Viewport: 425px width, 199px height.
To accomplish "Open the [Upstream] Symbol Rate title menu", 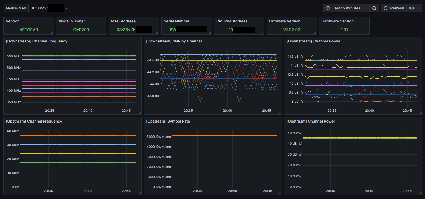I will tap(168, 121).
